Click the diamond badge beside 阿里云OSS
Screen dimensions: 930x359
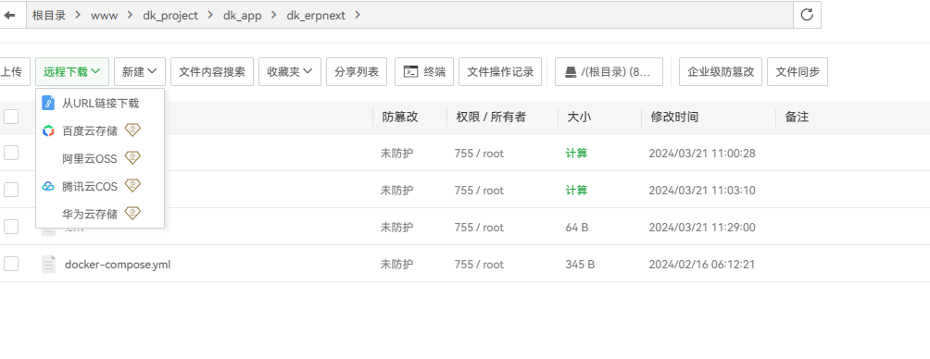(132, 158)
